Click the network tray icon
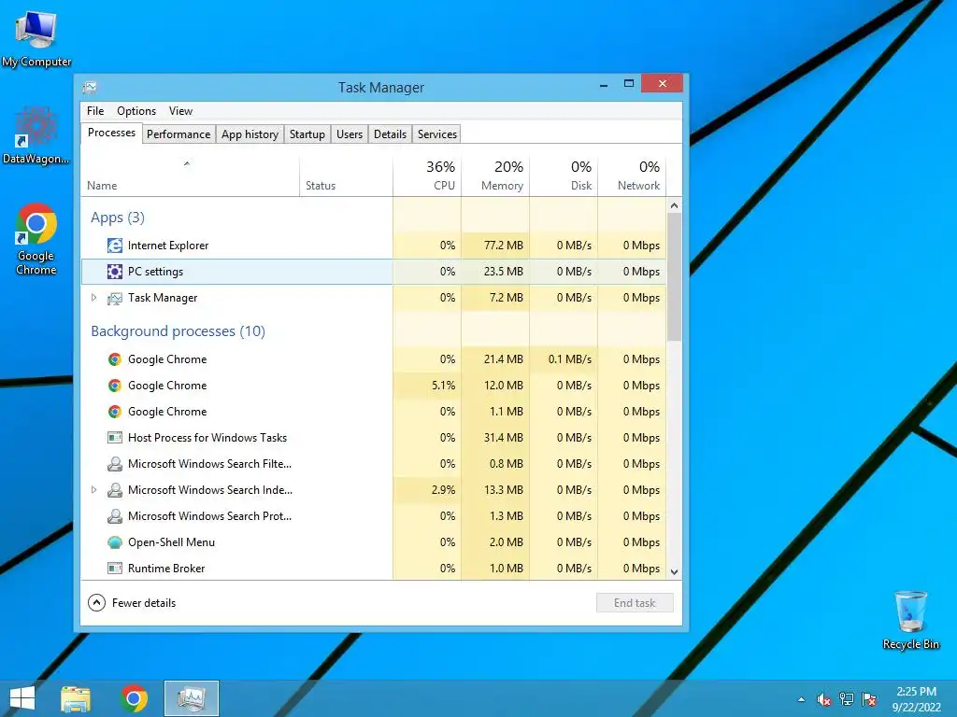This screenshot has width=957, height=717. tap(847, 699)
